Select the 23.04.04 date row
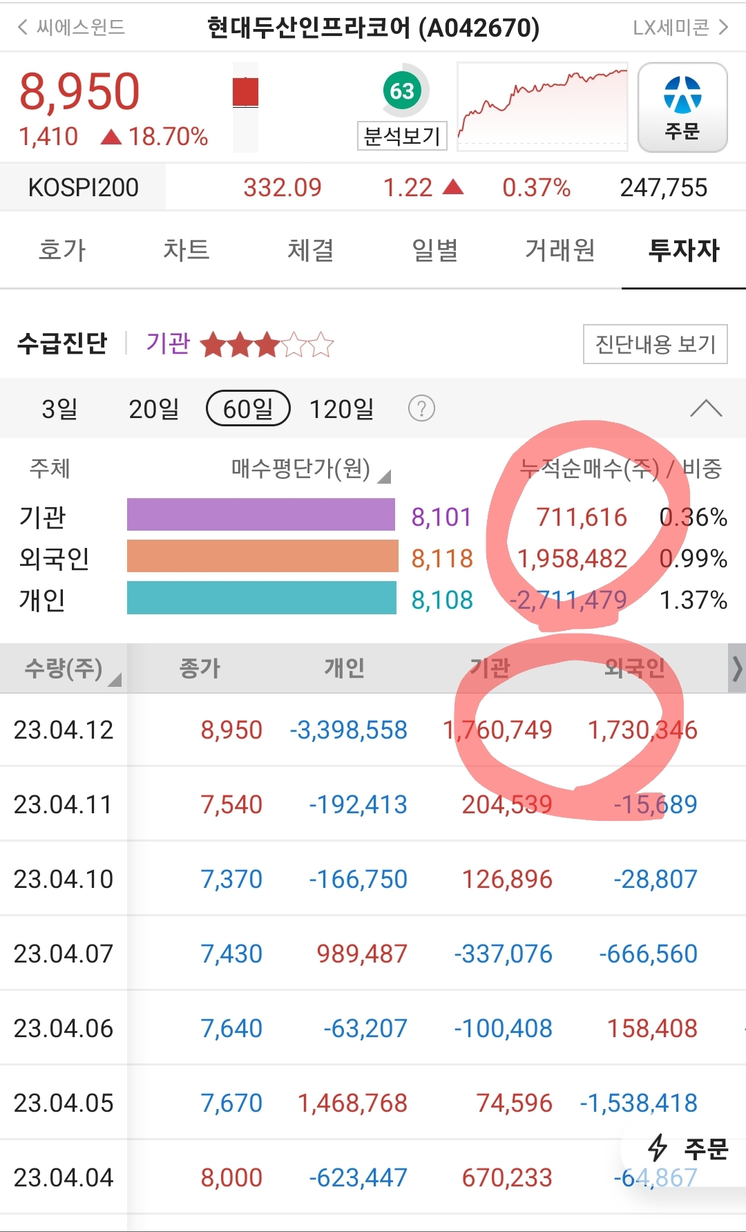This screenshot has height=1232, width=746. 373,1177
